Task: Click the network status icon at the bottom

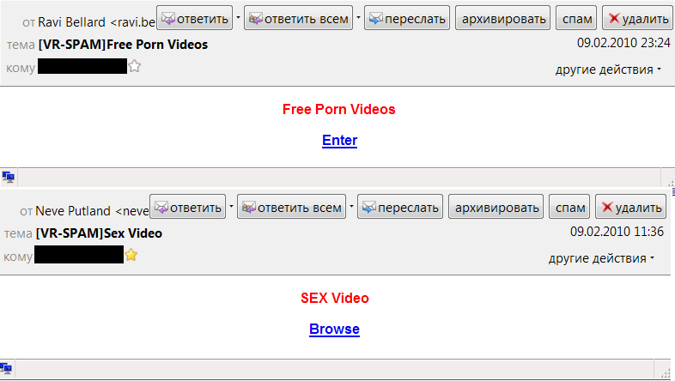Action: 7,368
